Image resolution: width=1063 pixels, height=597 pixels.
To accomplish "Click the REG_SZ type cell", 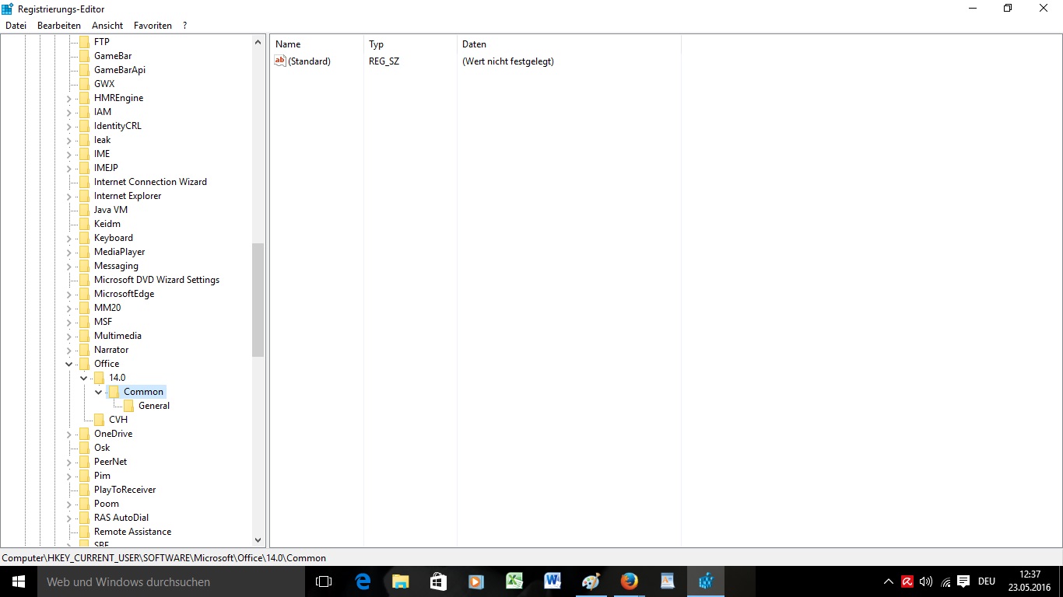I will tap(384, 61).
